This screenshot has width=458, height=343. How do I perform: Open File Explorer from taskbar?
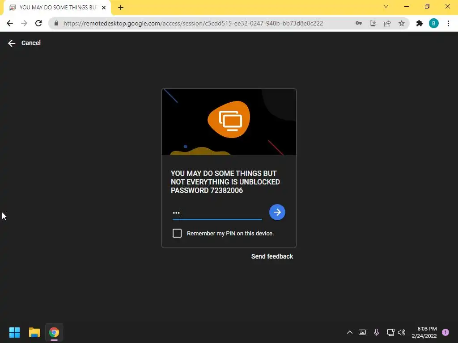tap(34, 332)
